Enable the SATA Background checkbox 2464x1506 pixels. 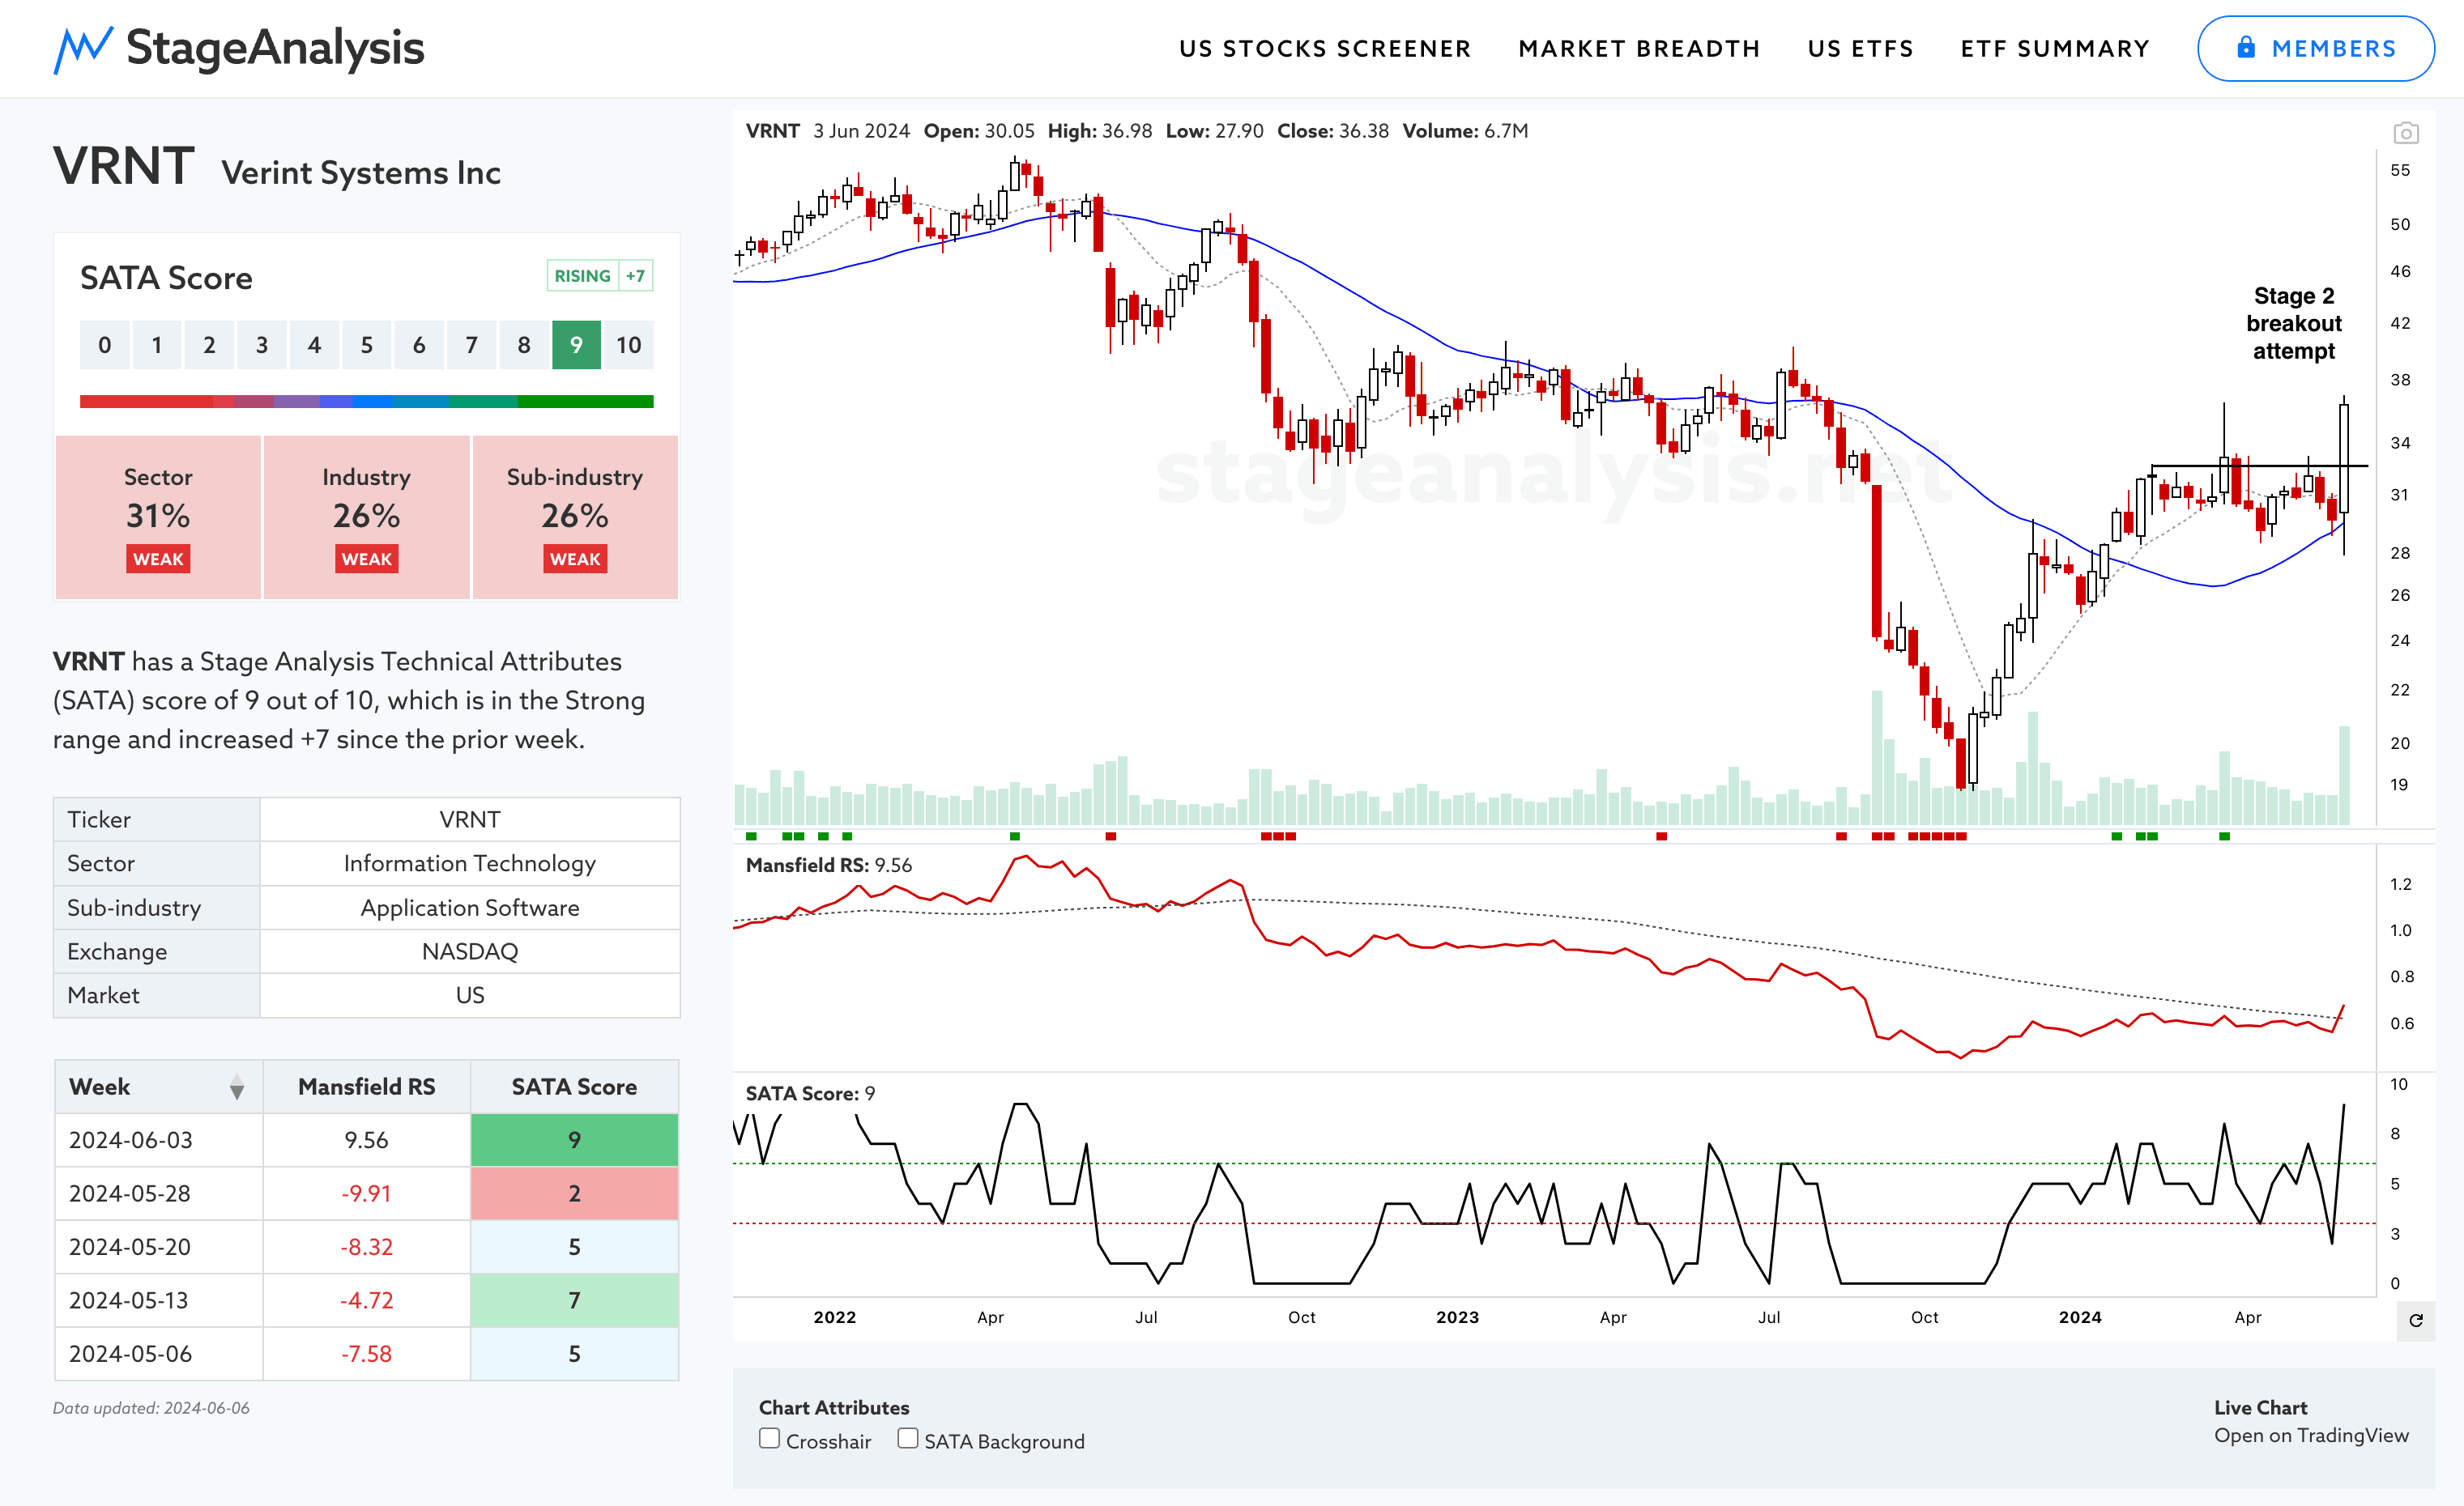pyautogui.click(x=907, y=1438)
